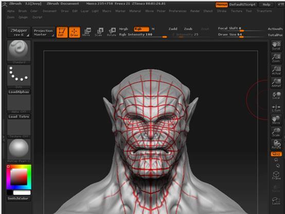Click the LoadAlpha button

pyautogui.click(x=19, y=92)
